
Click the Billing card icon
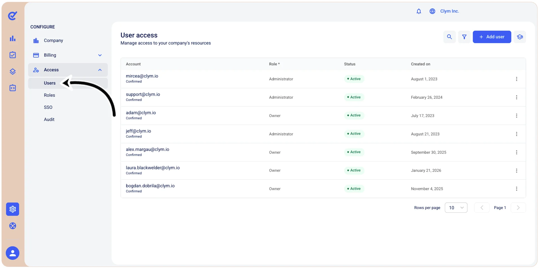pyautogui.click(x=36, y=55)
